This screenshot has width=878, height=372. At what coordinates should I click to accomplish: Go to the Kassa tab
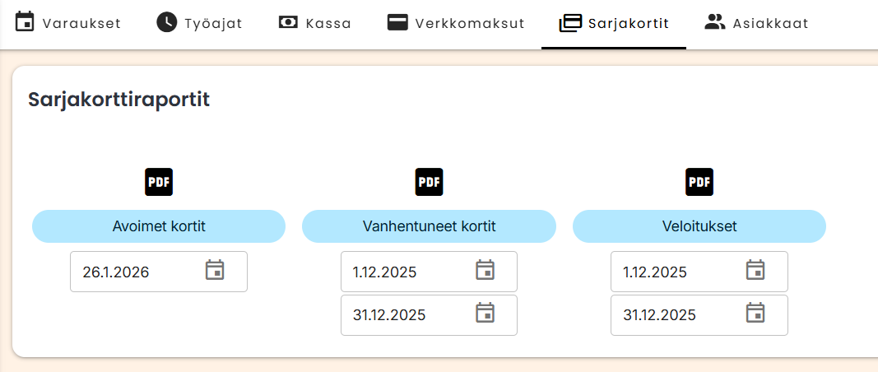click(315, 23)
